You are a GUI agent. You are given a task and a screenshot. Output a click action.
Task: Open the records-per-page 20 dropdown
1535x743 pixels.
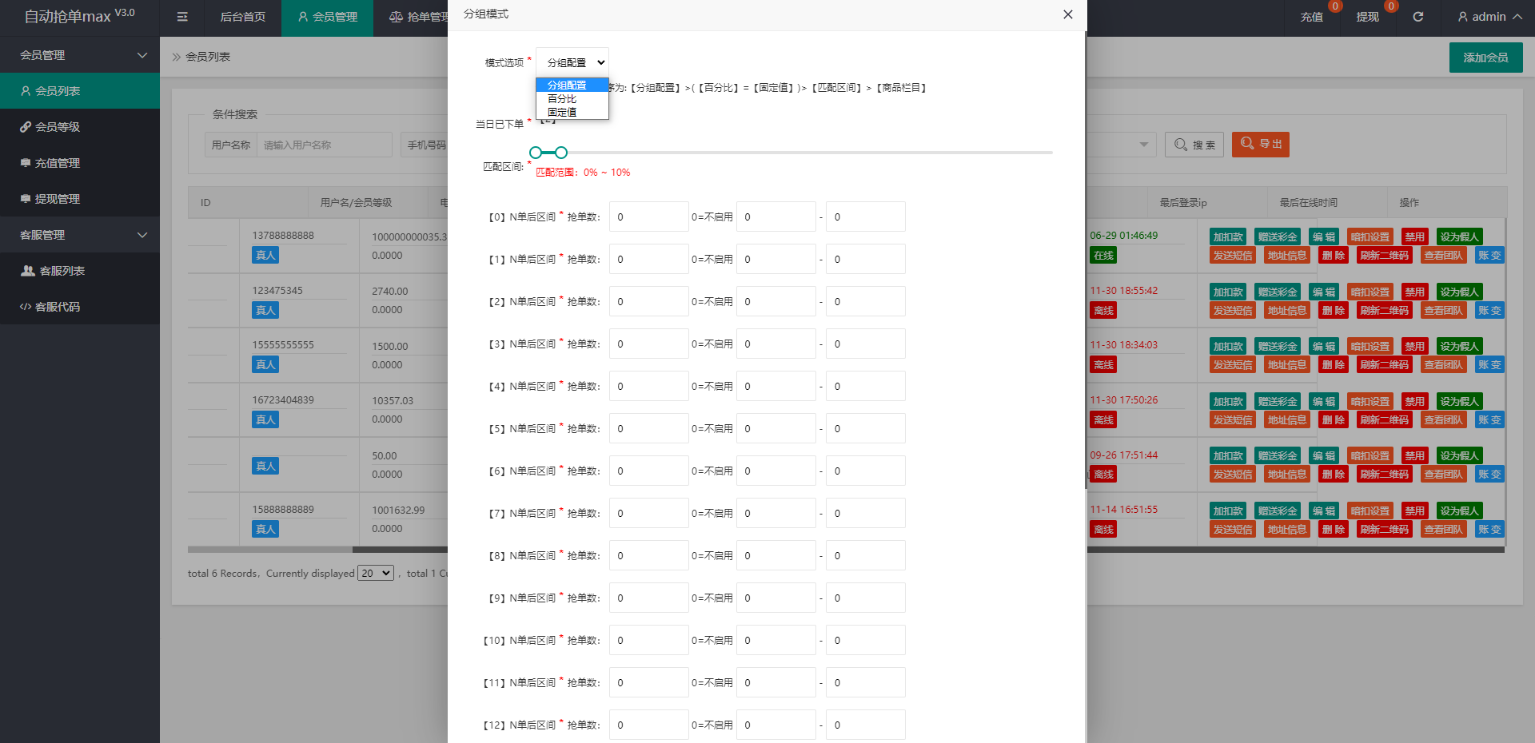376,573
